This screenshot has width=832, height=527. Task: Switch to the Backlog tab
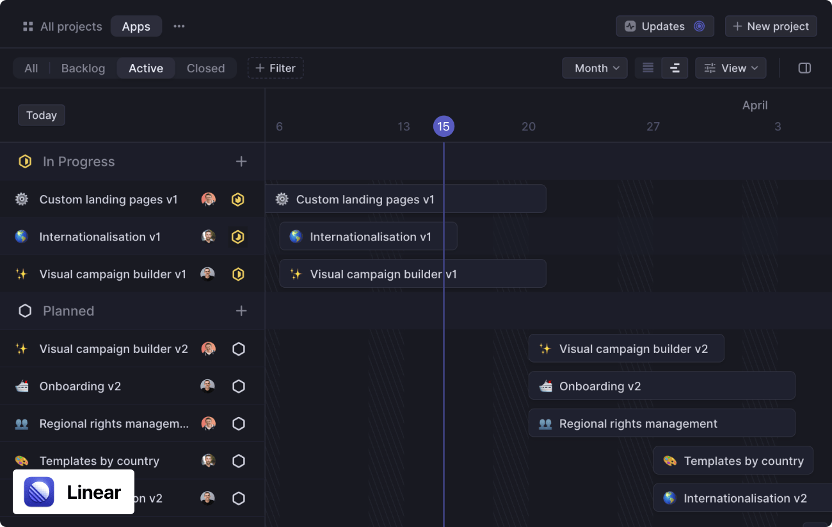pos(83,68)
